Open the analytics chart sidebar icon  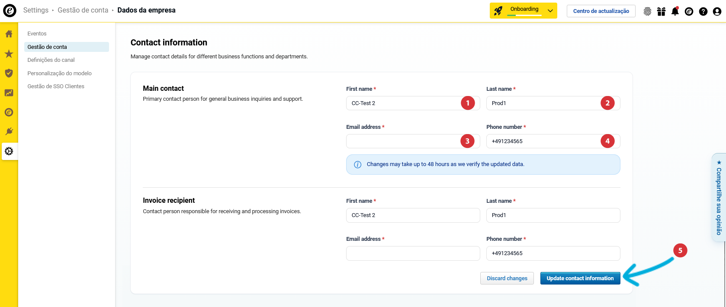point(9,93)
